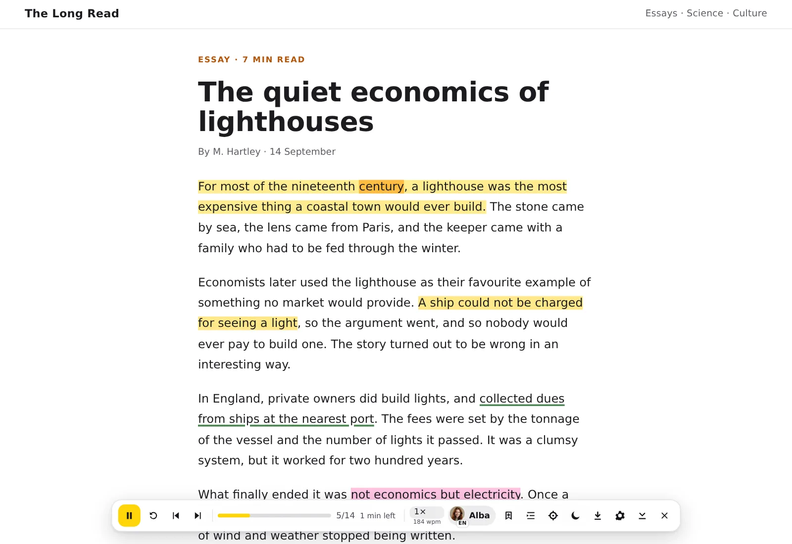Click the article title heading
Viewport: 792px width, 544px height.
[x=373, y=106]
